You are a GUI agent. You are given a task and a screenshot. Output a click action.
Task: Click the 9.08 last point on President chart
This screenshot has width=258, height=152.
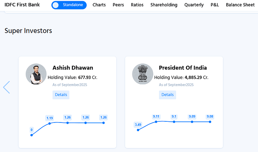(210, 122)
